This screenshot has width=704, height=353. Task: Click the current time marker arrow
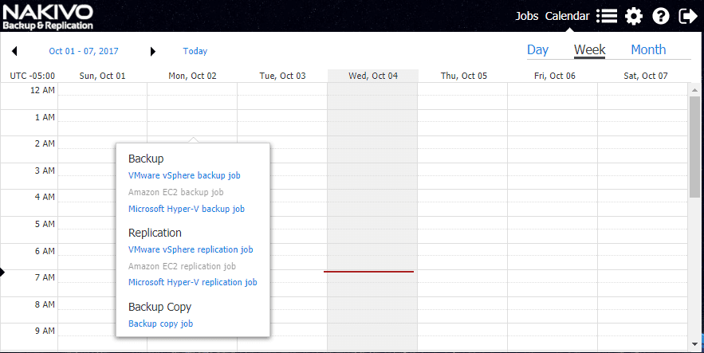tap(2, 272)
